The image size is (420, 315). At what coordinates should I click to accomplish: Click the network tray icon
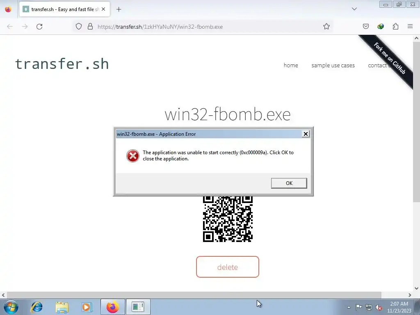point(369,307)
